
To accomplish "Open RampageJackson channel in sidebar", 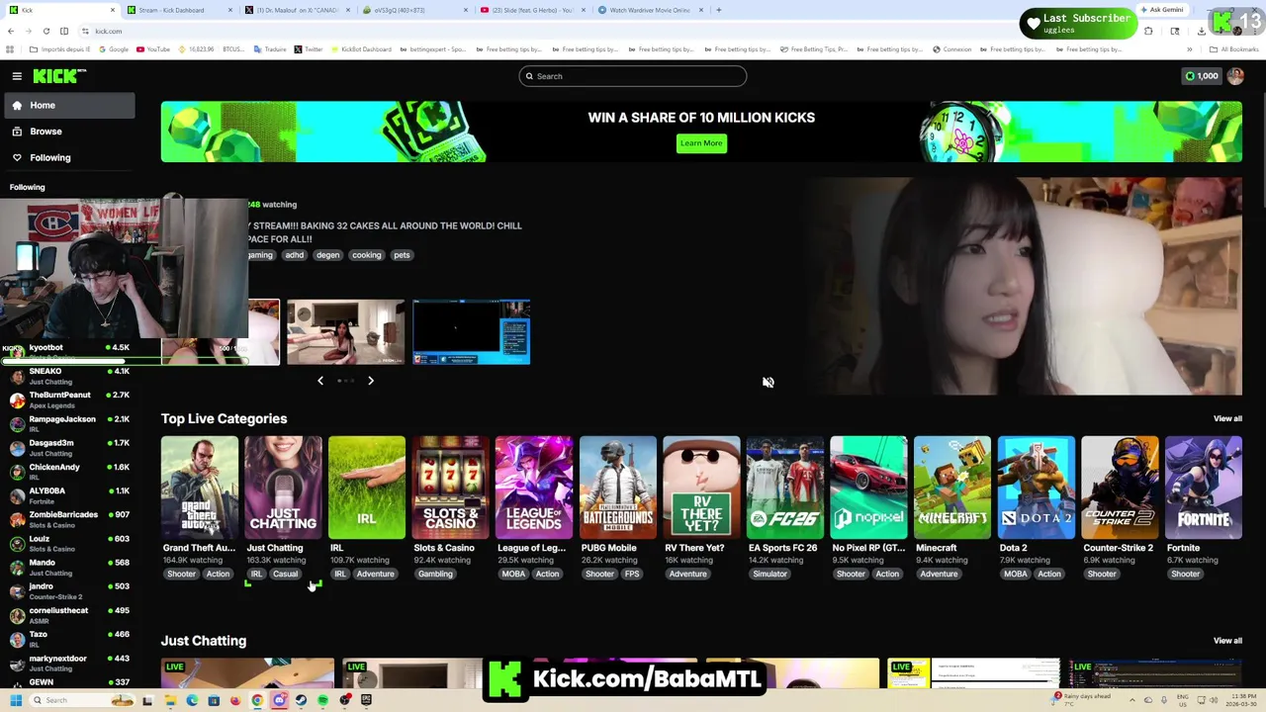I will click(x=69, y=423).
